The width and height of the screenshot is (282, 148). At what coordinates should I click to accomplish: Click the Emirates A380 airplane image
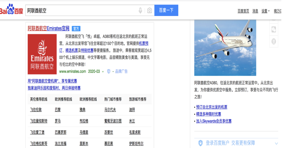(x=225, y=48)
